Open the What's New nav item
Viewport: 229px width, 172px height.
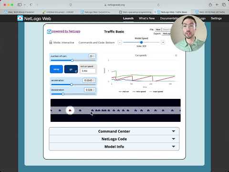[x=146, y=18]
